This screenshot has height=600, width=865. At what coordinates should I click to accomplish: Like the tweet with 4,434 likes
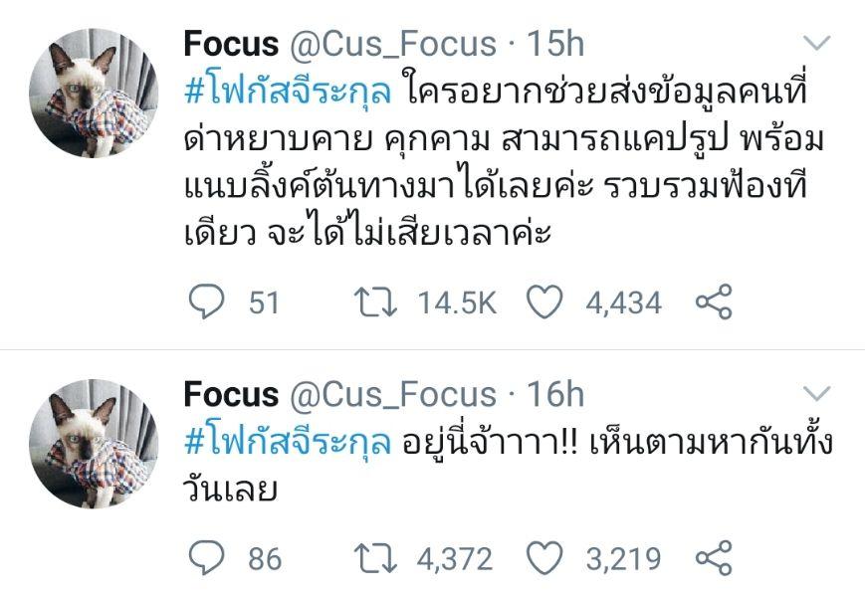click(543, 301)
